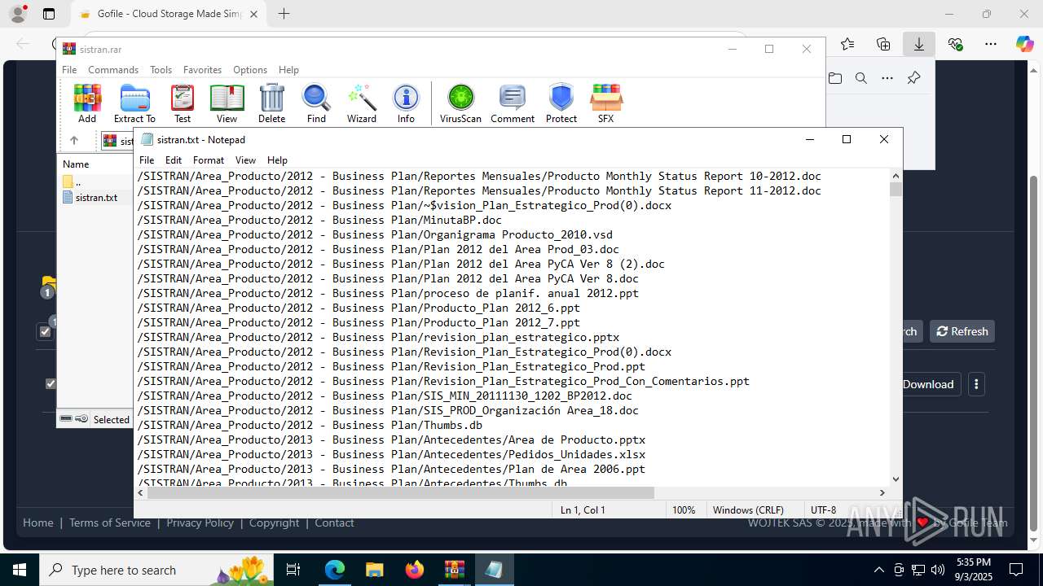Open the Commands menu in WinRAR

coord(113,70)
